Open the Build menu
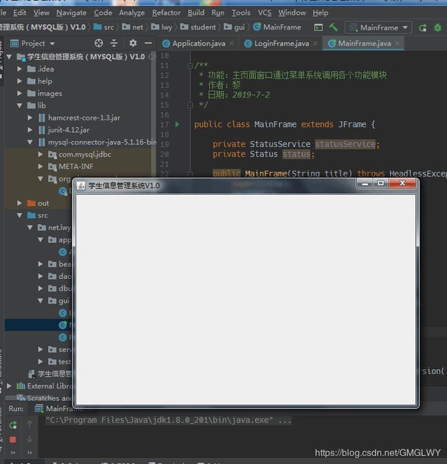This screenshot has height=464, width=447. click(x=196, y=13)
